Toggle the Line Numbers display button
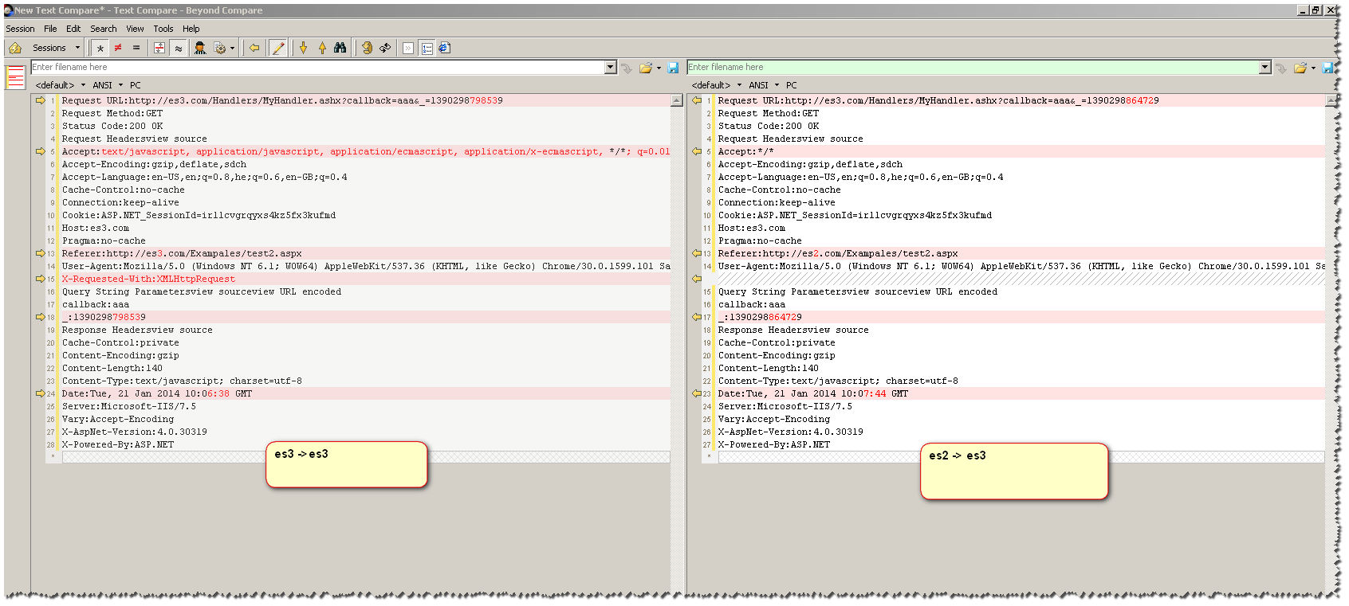 click(427, 48)
